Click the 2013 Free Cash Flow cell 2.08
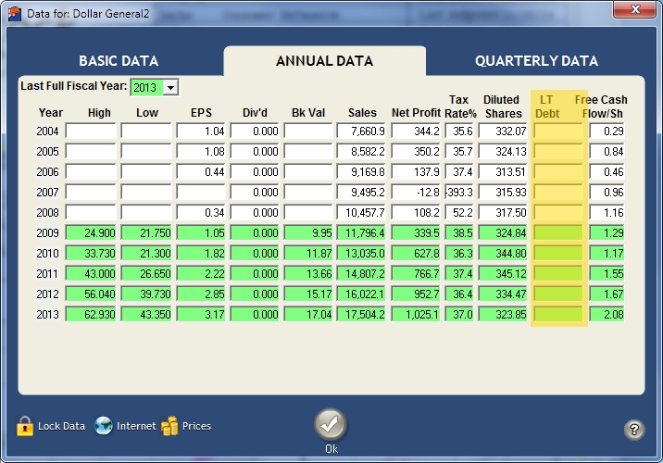The height and width of the screenshot is (463, 663). [607, 315]
